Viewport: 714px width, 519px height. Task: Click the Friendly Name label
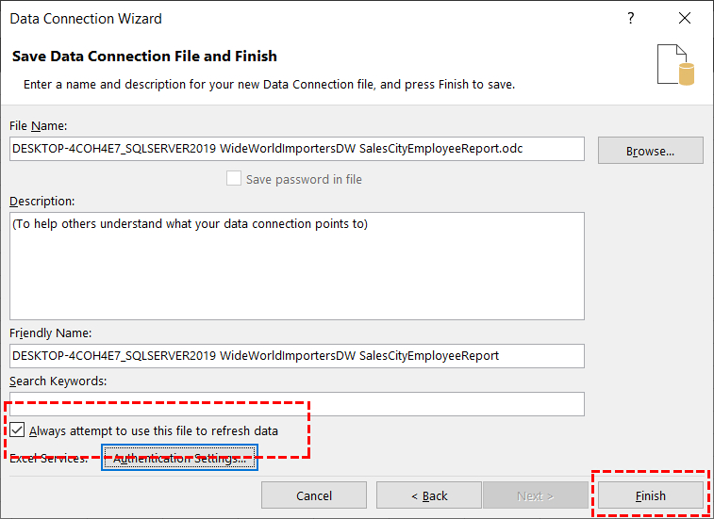50,332
